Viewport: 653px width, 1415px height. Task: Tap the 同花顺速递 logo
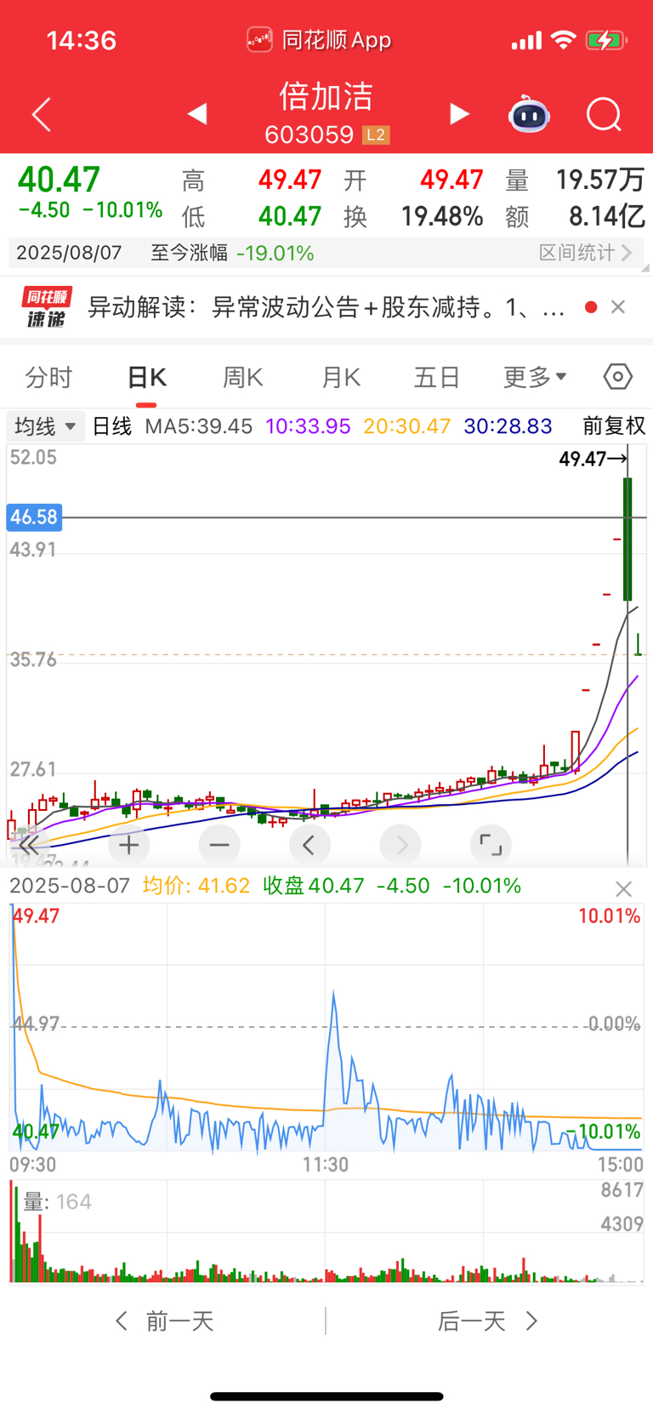46,307
